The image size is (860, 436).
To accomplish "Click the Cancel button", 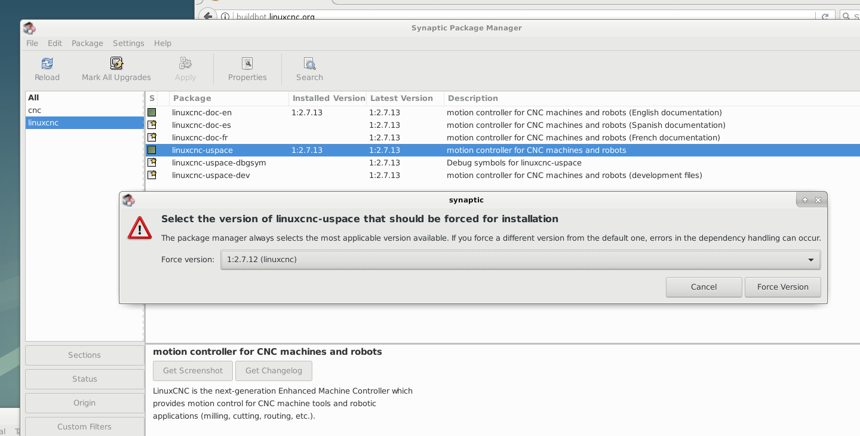I will (704, 287).
